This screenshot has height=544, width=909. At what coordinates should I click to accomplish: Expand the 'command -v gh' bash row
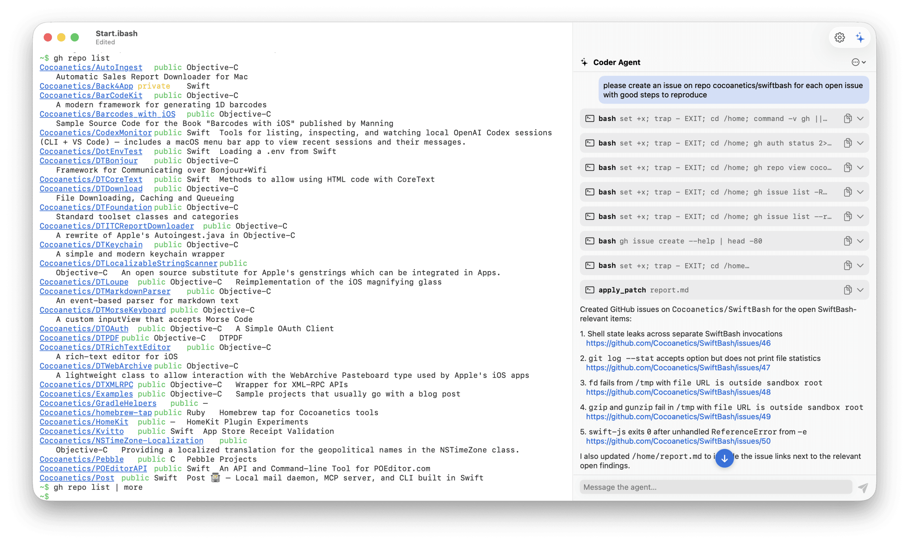[860, 119]
